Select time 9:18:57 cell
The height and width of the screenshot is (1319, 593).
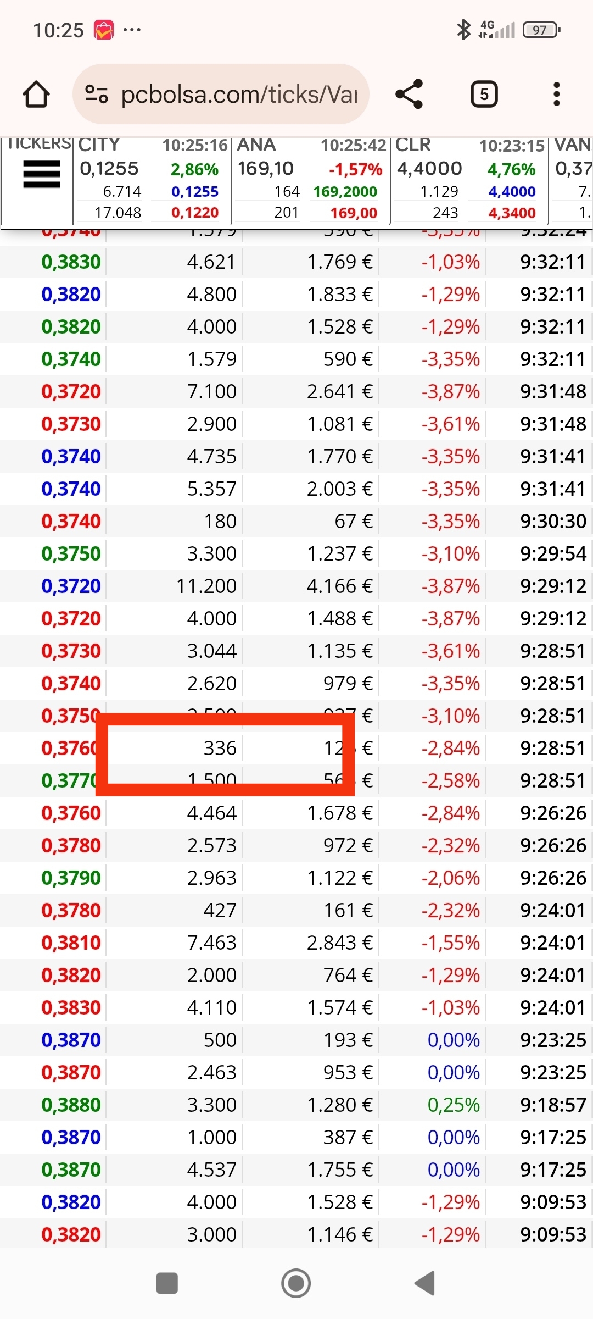coord(553,1105)
